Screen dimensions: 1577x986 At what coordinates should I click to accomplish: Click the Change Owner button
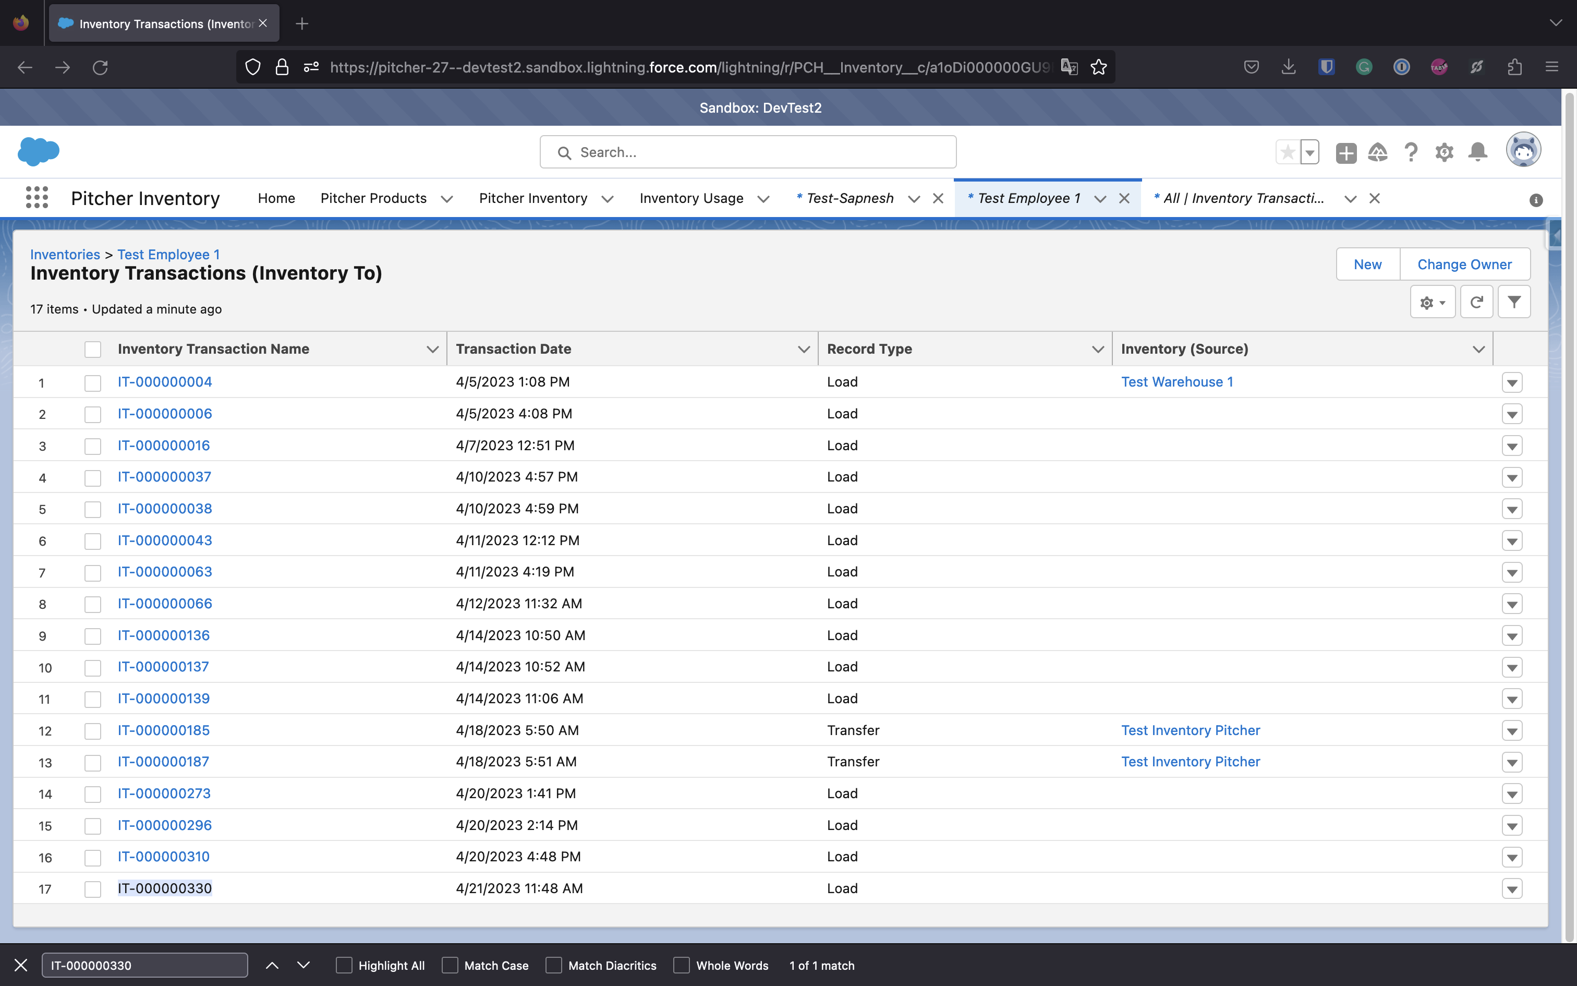point(1464,264)
